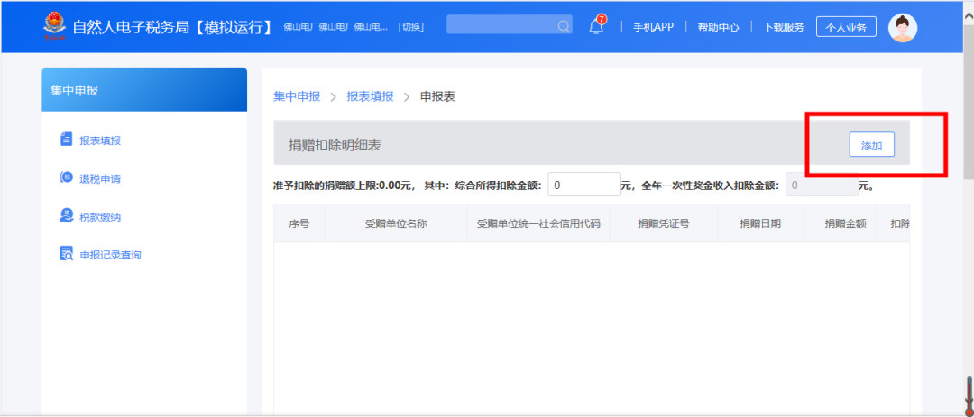974x417 pixels.
Task: Click the 添加 button
Action: coord(871,145)
